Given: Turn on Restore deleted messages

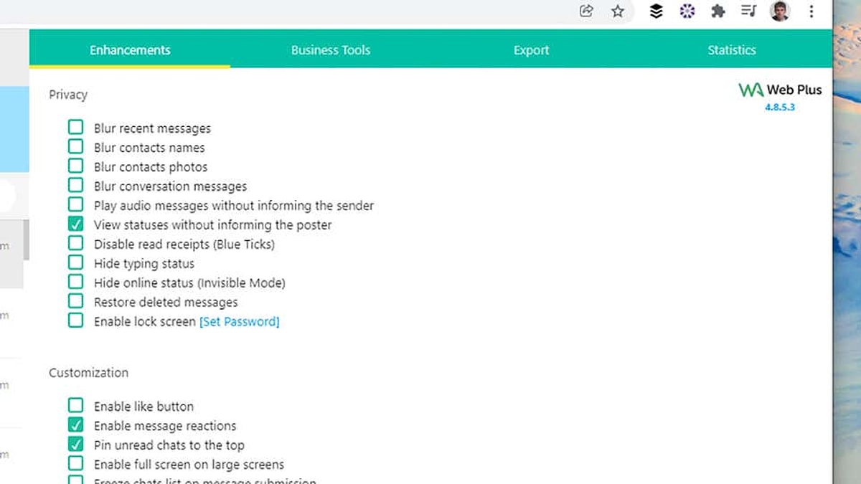Looking at the screenshot, I should point(75,302).
